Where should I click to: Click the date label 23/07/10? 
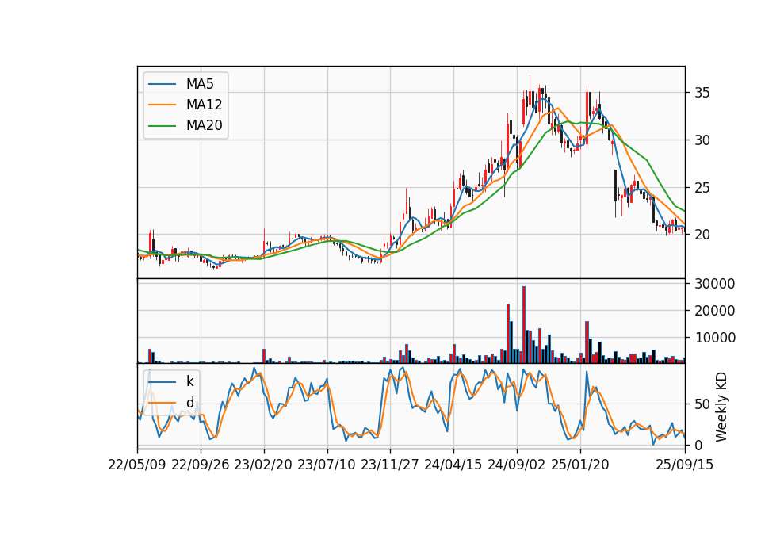(x=327, y=465)
